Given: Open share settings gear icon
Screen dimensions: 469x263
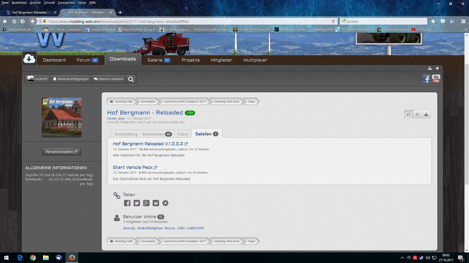Looking at the screenshot, I should (x=165, y=203).
